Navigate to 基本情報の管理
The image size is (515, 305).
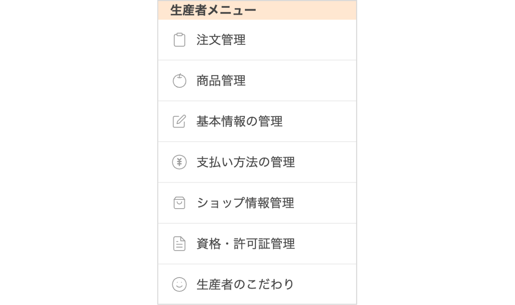tap(238, 121)
